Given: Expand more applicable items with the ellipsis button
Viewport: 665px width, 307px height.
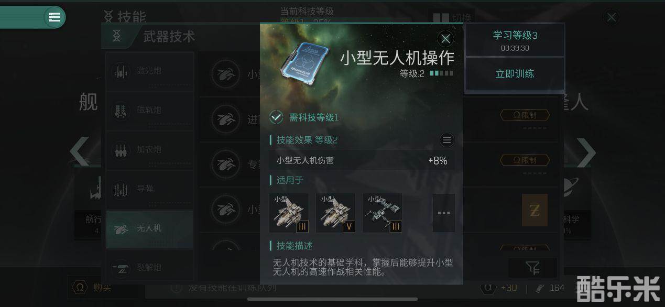Looking at the screenshot, I should [443, 213].
